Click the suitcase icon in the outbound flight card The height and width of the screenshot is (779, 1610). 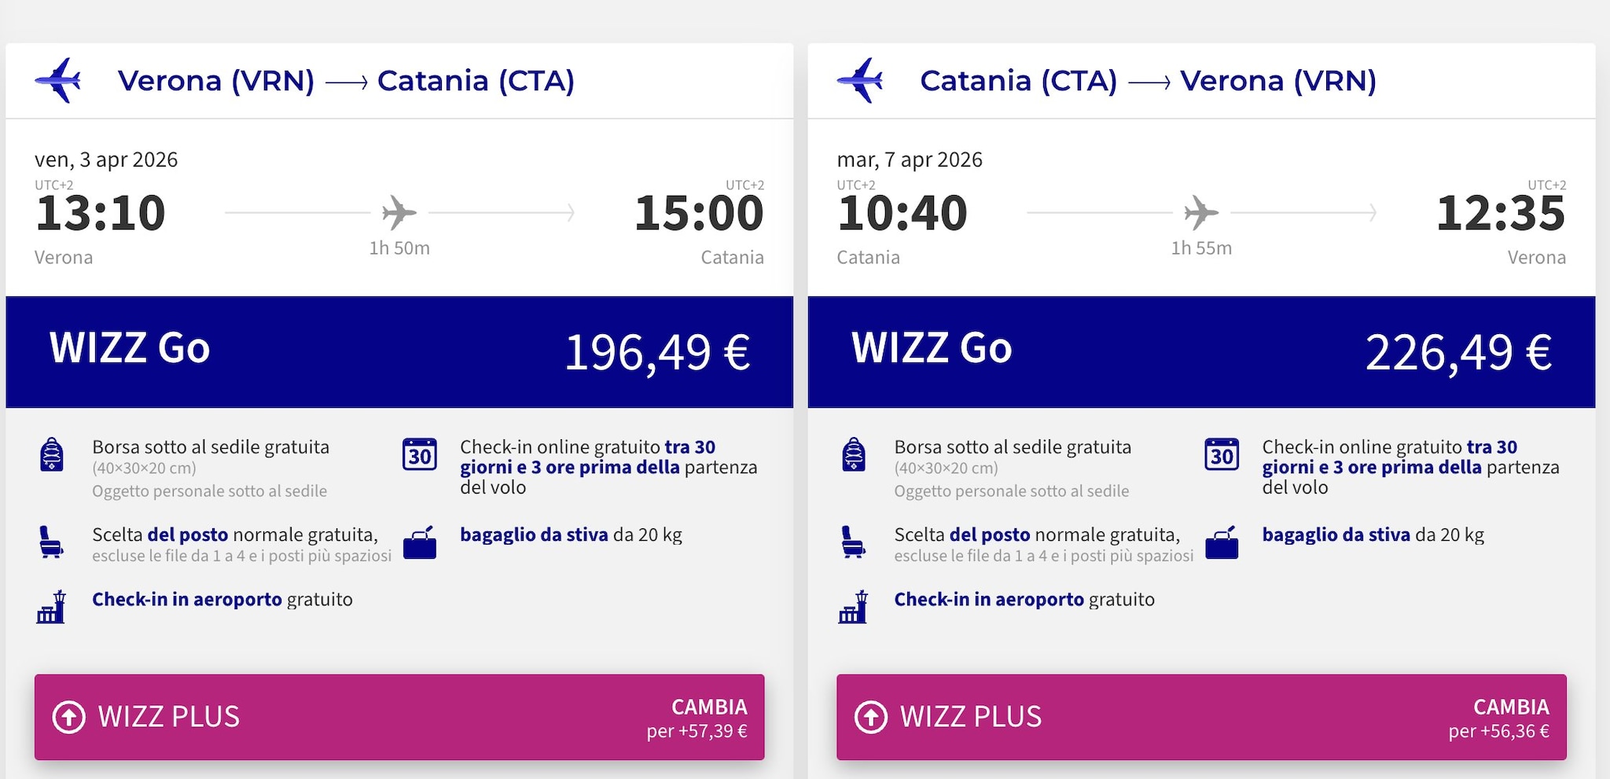pos(420,542)
